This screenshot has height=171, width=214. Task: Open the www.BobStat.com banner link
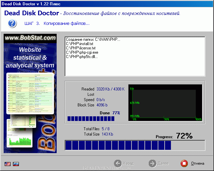point(30,38)
